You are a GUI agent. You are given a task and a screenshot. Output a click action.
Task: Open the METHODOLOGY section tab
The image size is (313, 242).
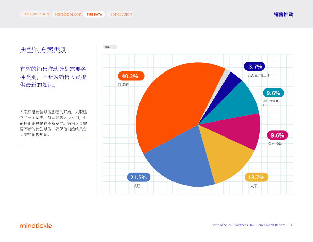[67, 14]
